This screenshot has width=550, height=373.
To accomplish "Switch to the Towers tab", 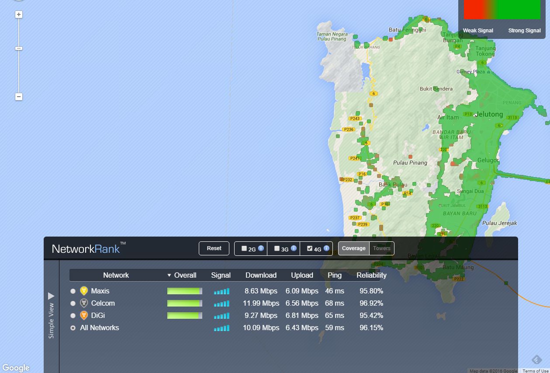I will pos(382,248).
